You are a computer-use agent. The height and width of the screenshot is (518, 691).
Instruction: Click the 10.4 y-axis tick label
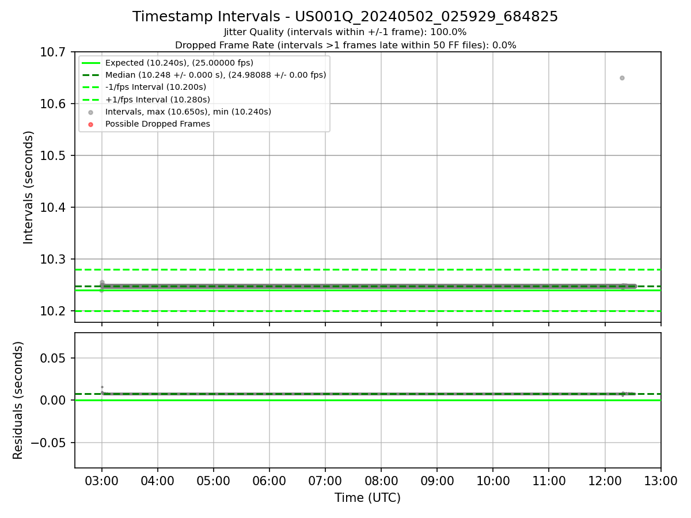coord(52,208)
